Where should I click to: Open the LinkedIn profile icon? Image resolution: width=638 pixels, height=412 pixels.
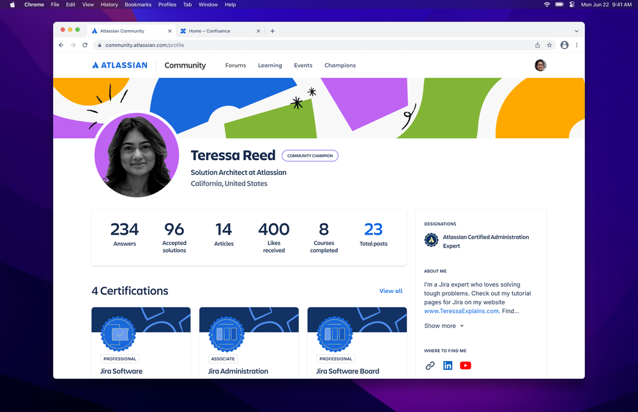[448, 365]
